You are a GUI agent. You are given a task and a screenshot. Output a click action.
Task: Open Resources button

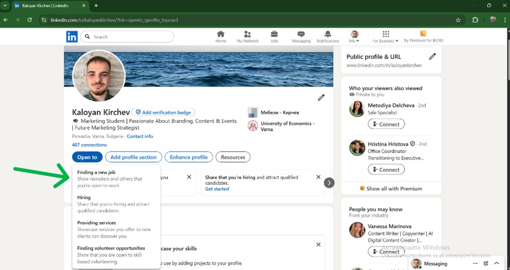click(x=233, y=157)
